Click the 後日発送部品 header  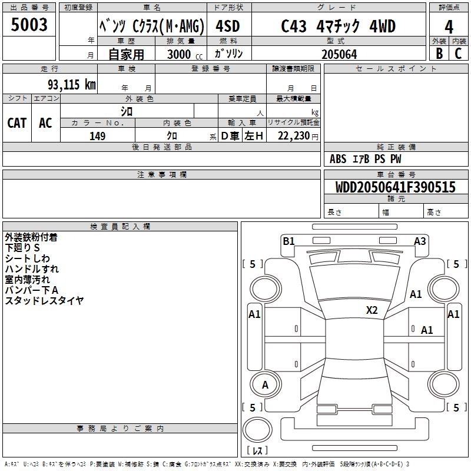[x=161, y=147]
